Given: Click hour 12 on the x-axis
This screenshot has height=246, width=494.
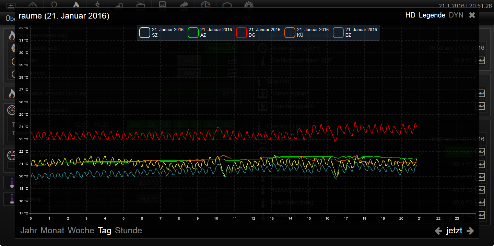Looking at the screenshot, I should [253, 218].
